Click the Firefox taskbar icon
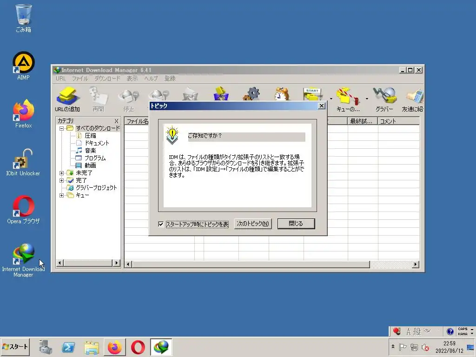476x357 pixels. pyautogui.click(x=115, y=347)
